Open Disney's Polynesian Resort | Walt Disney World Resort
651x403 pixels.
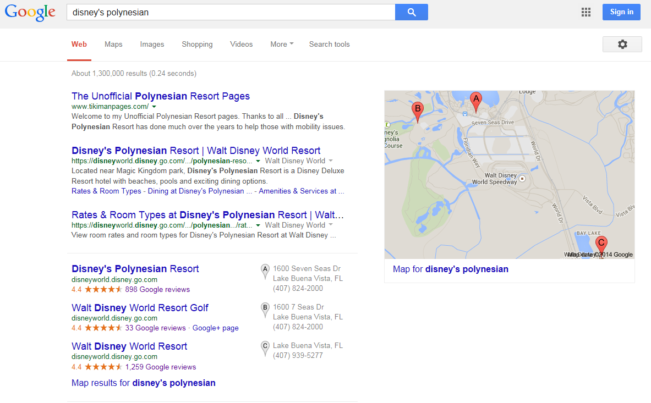(196, 151)
